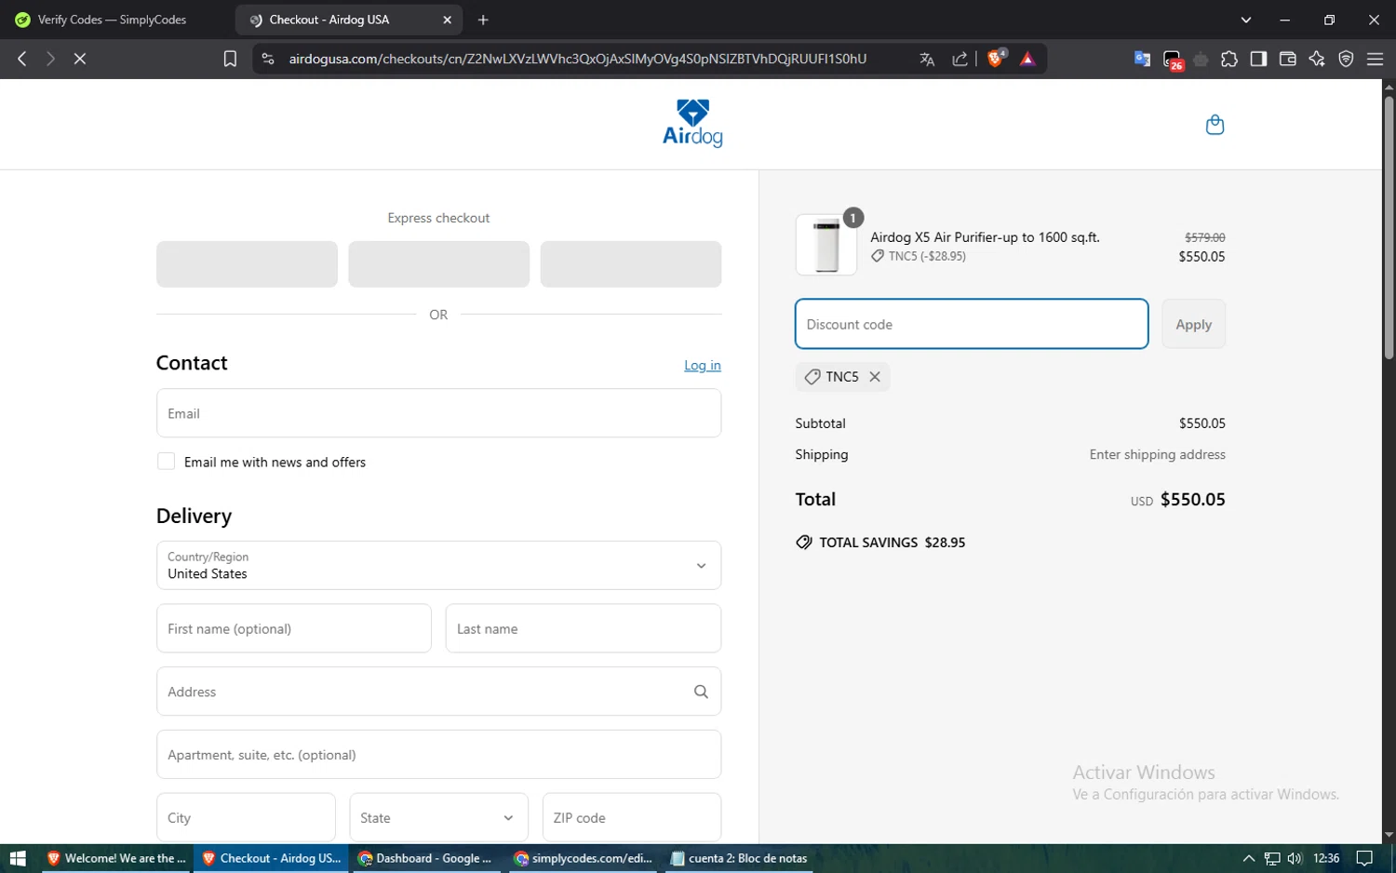Open Dashboard - Google taskbar window

[425, 858]
